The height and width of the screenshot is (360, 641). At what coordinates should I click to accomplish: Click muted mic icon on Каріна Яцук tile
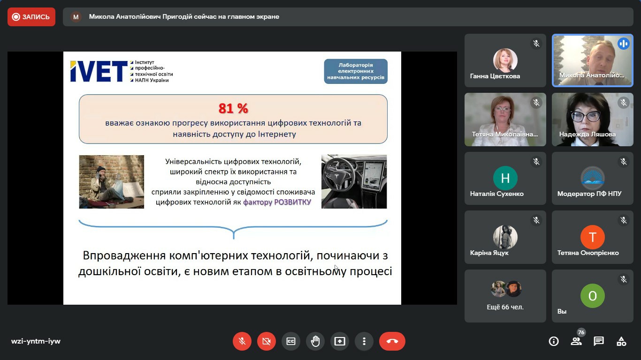click(x=536, y=220)
